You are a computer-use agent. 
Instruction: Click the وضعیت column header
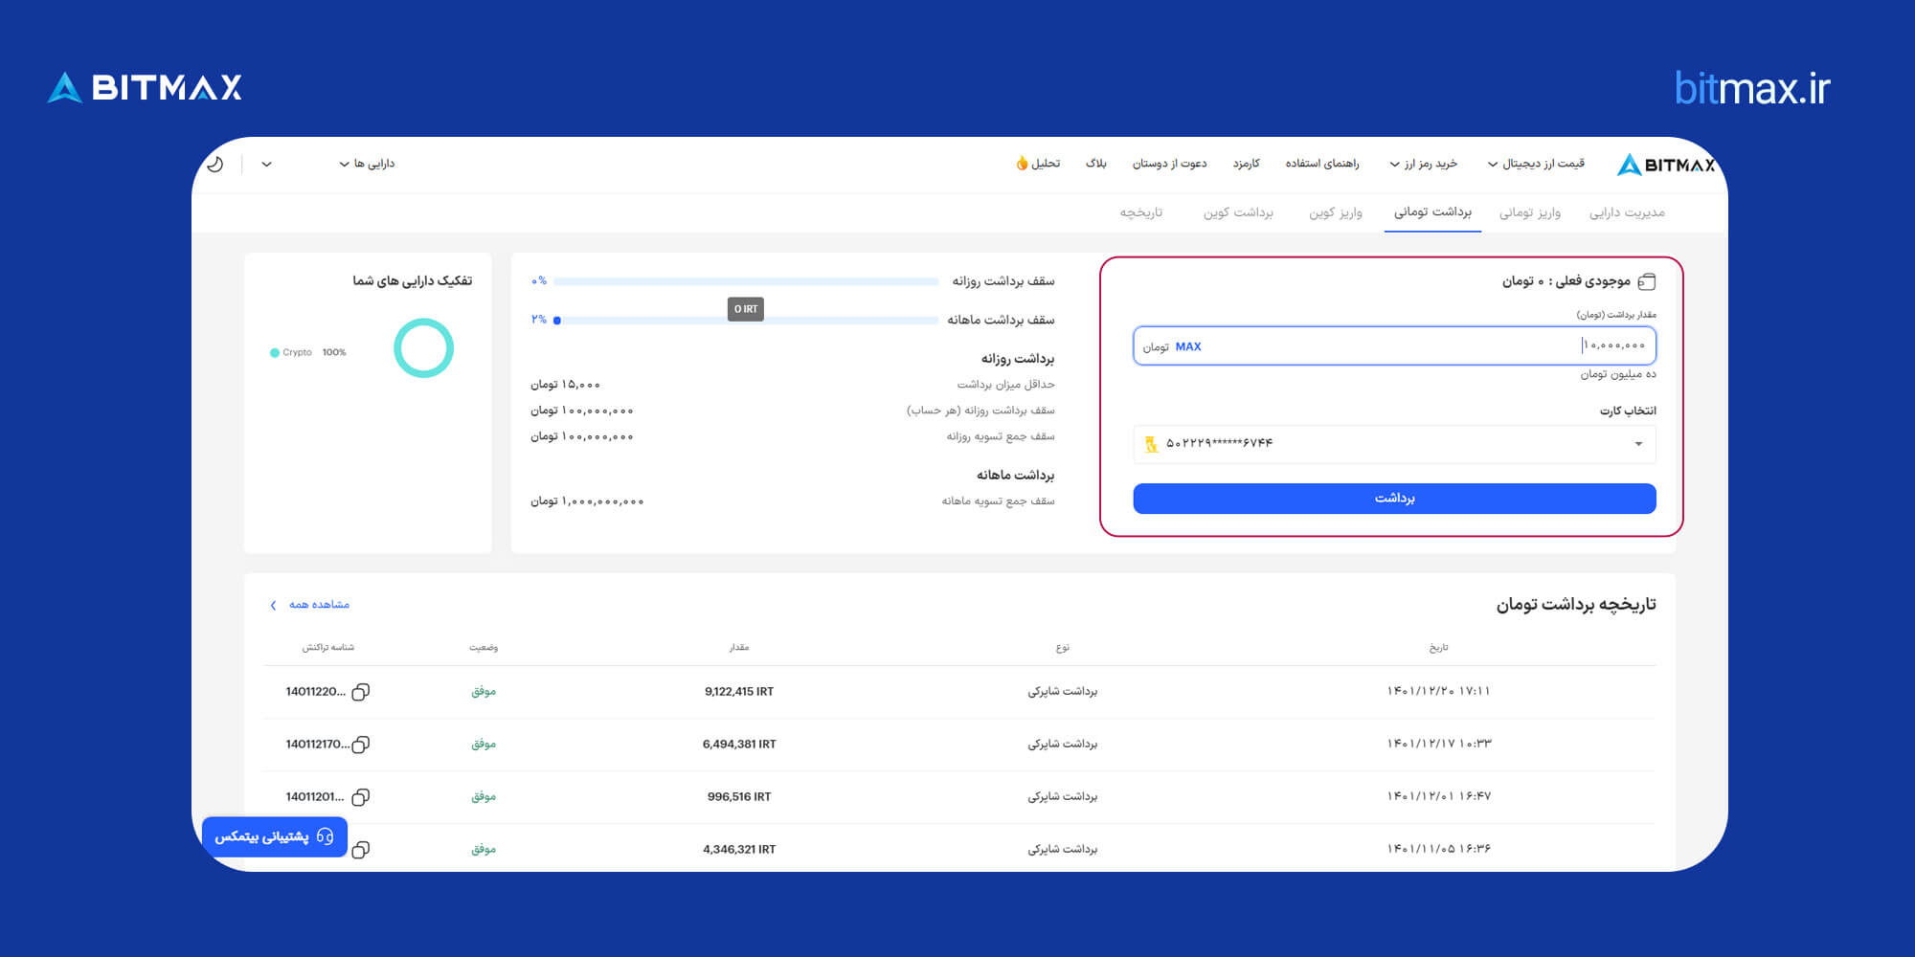[x=484, y=648]
